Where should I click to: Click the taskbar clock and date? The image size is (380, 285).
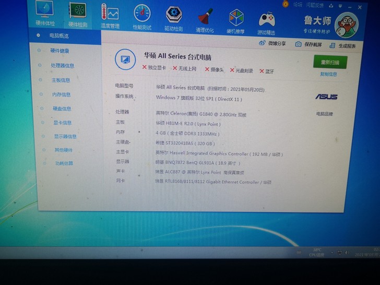pyautogui.click(x=367, y=252)
